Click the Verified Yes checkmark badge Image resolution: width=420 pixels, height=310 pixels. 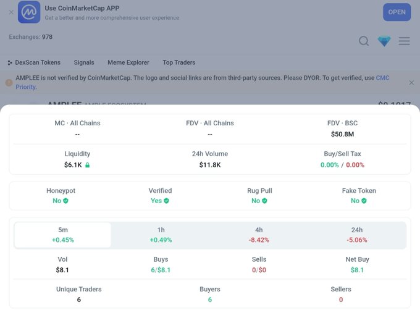click(166, 201)
